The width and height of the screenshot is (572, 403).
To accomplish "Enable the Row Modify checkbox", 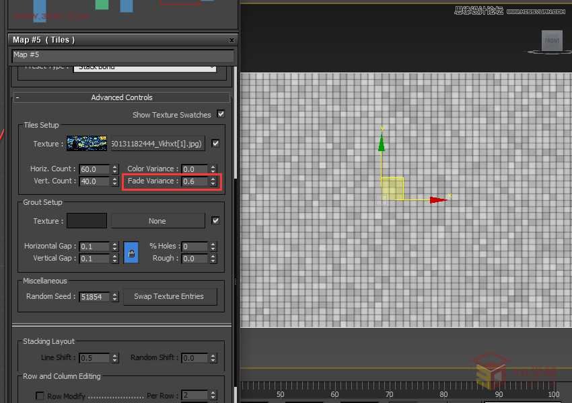I will [x=40, y=396].
